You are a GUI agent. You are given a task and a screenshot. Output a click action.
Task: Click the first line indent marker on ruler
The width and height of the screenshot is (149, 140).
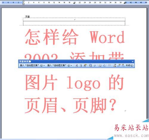tap(24, 1)
